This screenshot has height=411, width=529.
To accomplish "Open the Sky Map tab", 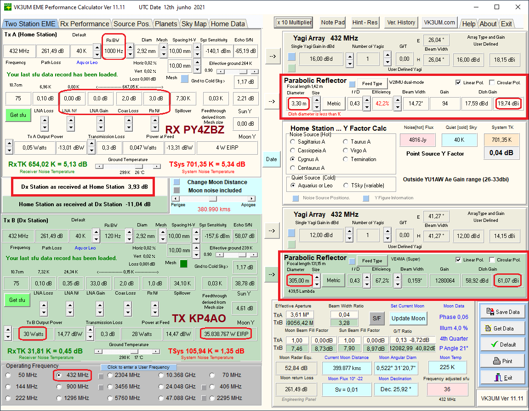I will click(194, 24).
